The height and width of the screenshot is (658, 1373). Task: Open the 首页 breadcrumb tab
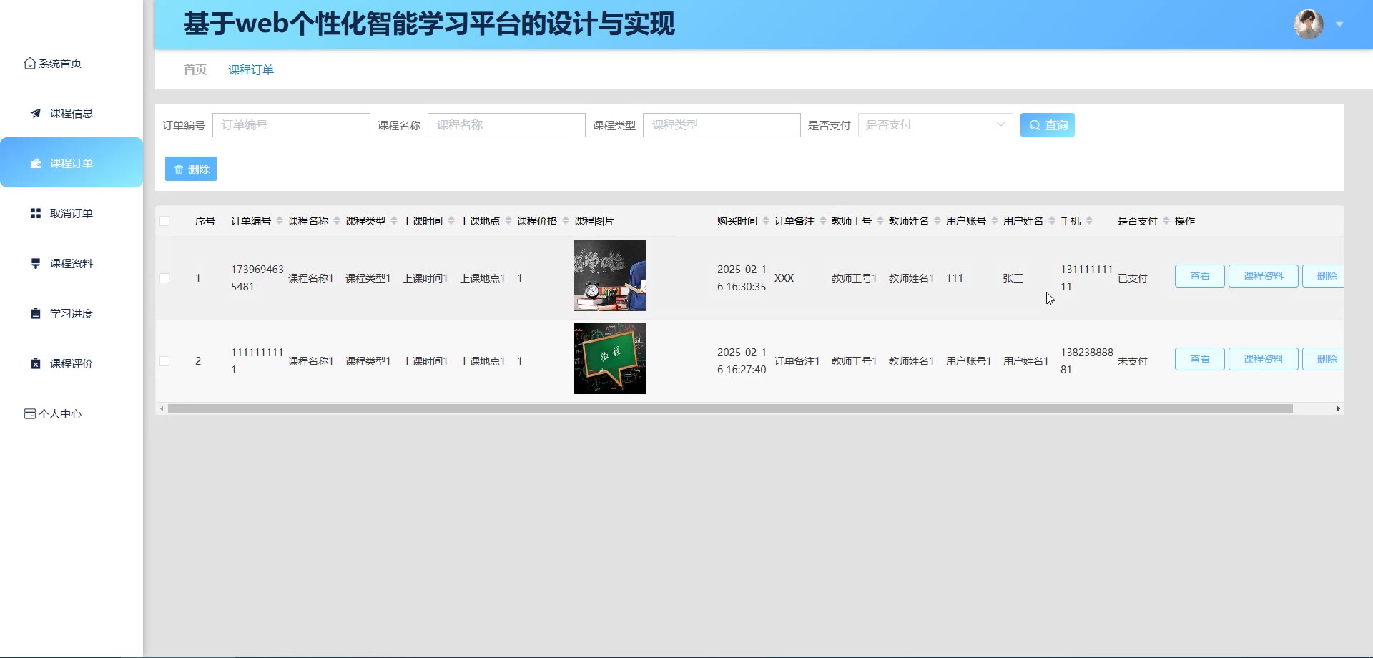pos(195,69)
